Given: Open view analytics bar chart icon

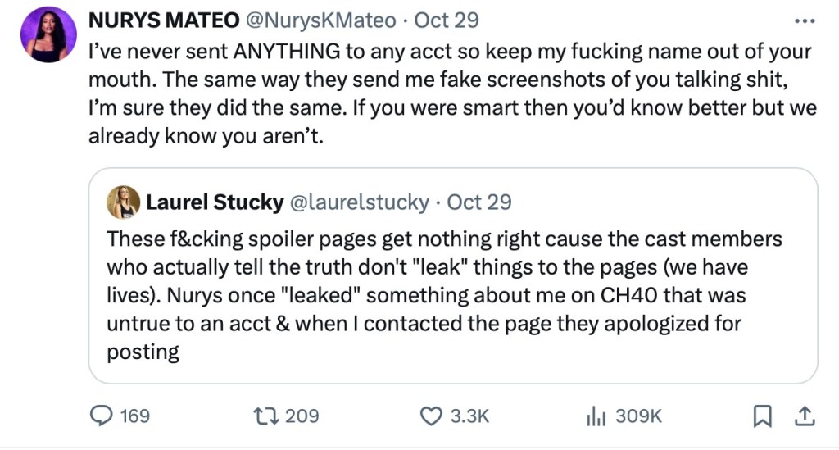Looking at the screenshot, I should [x=596, y=416].
